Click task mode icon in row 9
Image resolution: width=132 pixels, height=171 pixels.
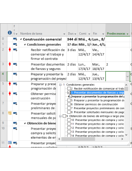[x=15, y=123]
